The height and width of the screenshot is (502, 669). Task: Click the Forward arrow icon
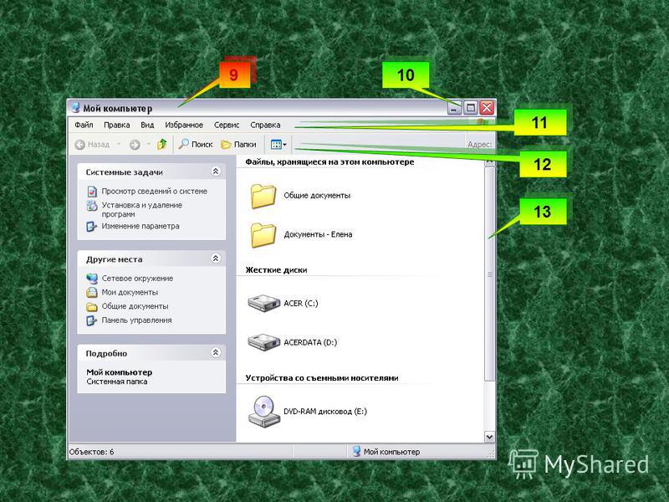point(135,145)
